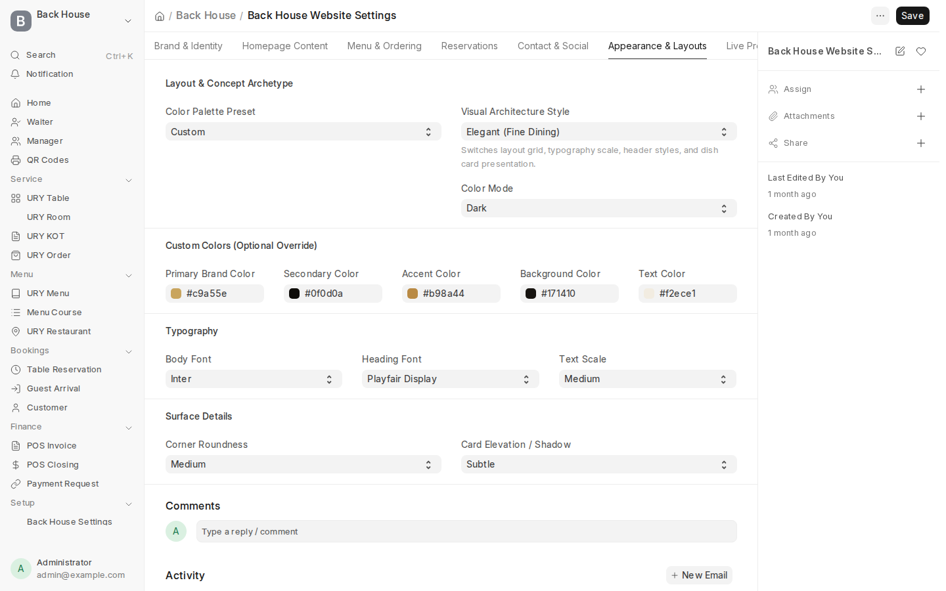Click the Secondary Color swatch
The height and width of the screenshot is (591, 946).
[x=294, y=294]
